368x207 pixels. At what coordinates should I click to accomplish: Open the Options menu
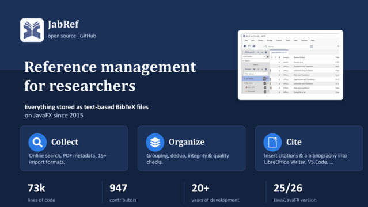click(x=304, y=41)
